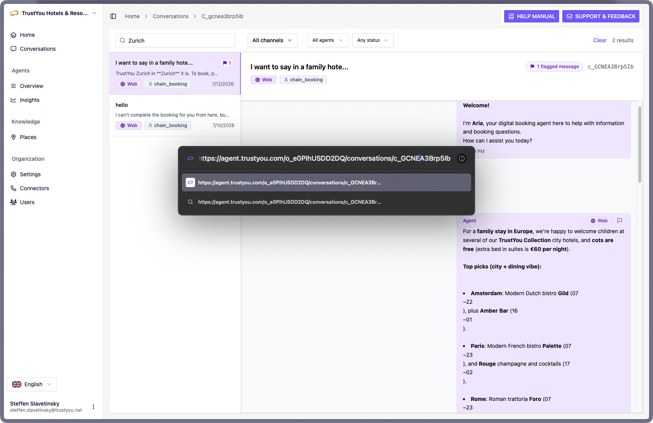Open the Any status dropdown
Screen dimensions: 653x423
point(373,40)
